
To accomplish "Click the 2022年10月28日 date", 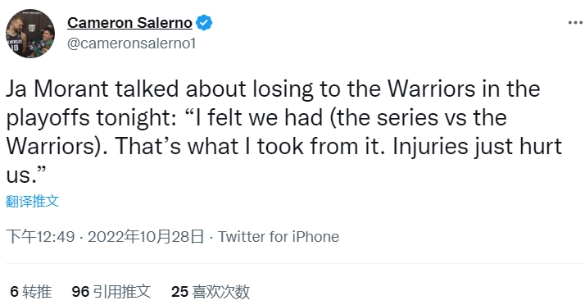I will tap(146, 237).
